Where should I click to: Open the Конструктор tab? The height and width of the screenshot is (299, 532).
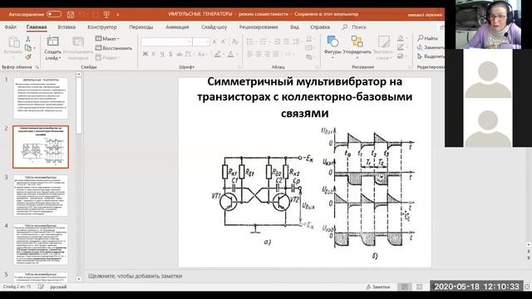101,27
